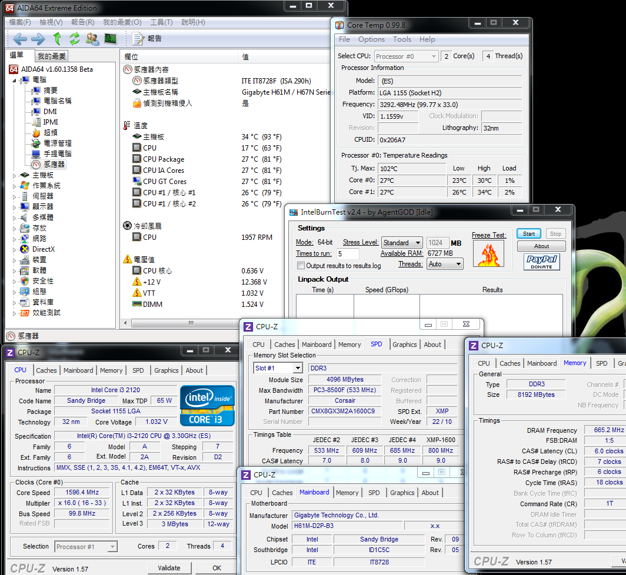Open the Options menu in Core Temp
Image resolution: width=626 pixels, height=575 pixels.
tap(371, 39)
